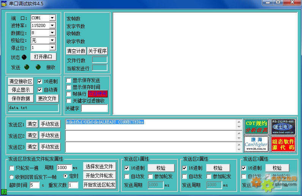Open 关于程序 dialog
Viewport: 302px width, 196px height.
pyautogui.click(x=98, y=51)
